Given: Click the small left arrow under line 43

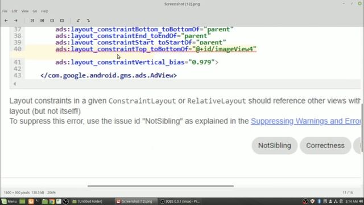Looking at the screenshot, I should [15, 84].
